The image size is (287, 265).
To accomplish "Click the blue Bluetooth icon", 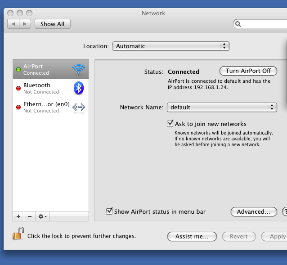I will 79,88.
